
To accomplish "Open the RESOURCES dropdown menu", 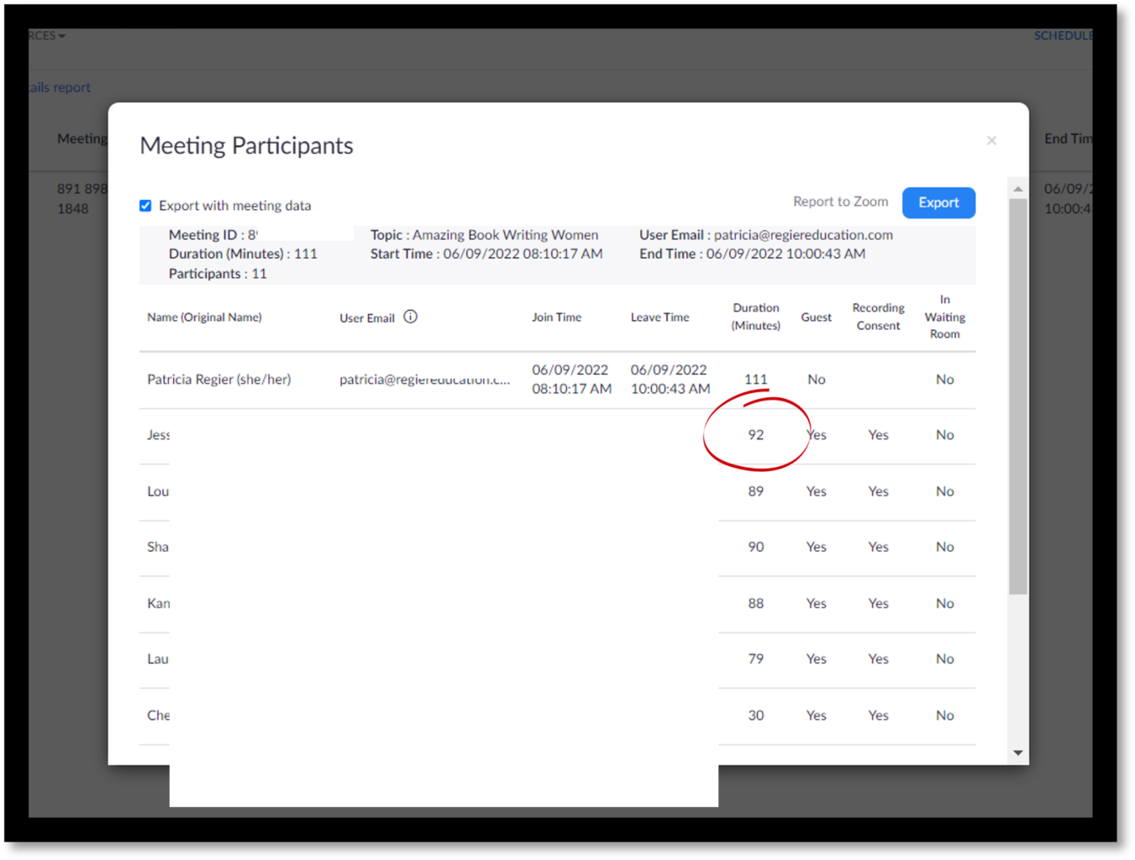I will (38, 35).
